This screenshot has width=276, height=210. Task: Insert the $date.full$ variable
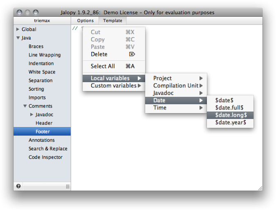point(230,108)
